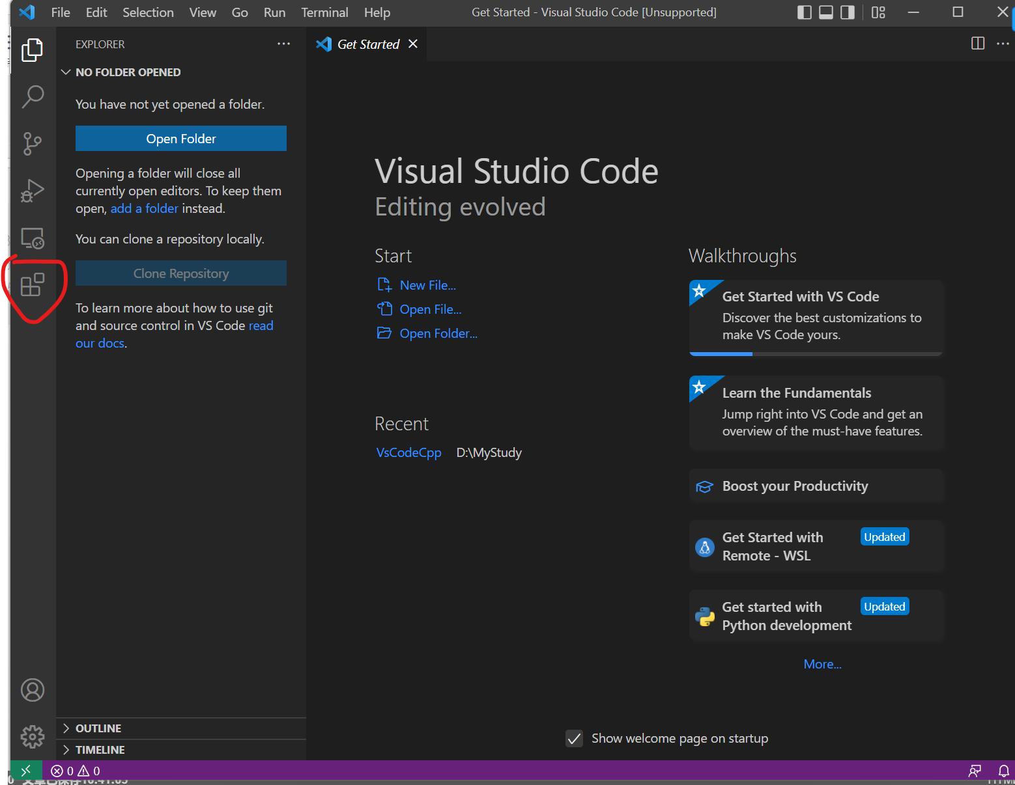Open Get started with Python development walkthrough

[x=816, y=616]
